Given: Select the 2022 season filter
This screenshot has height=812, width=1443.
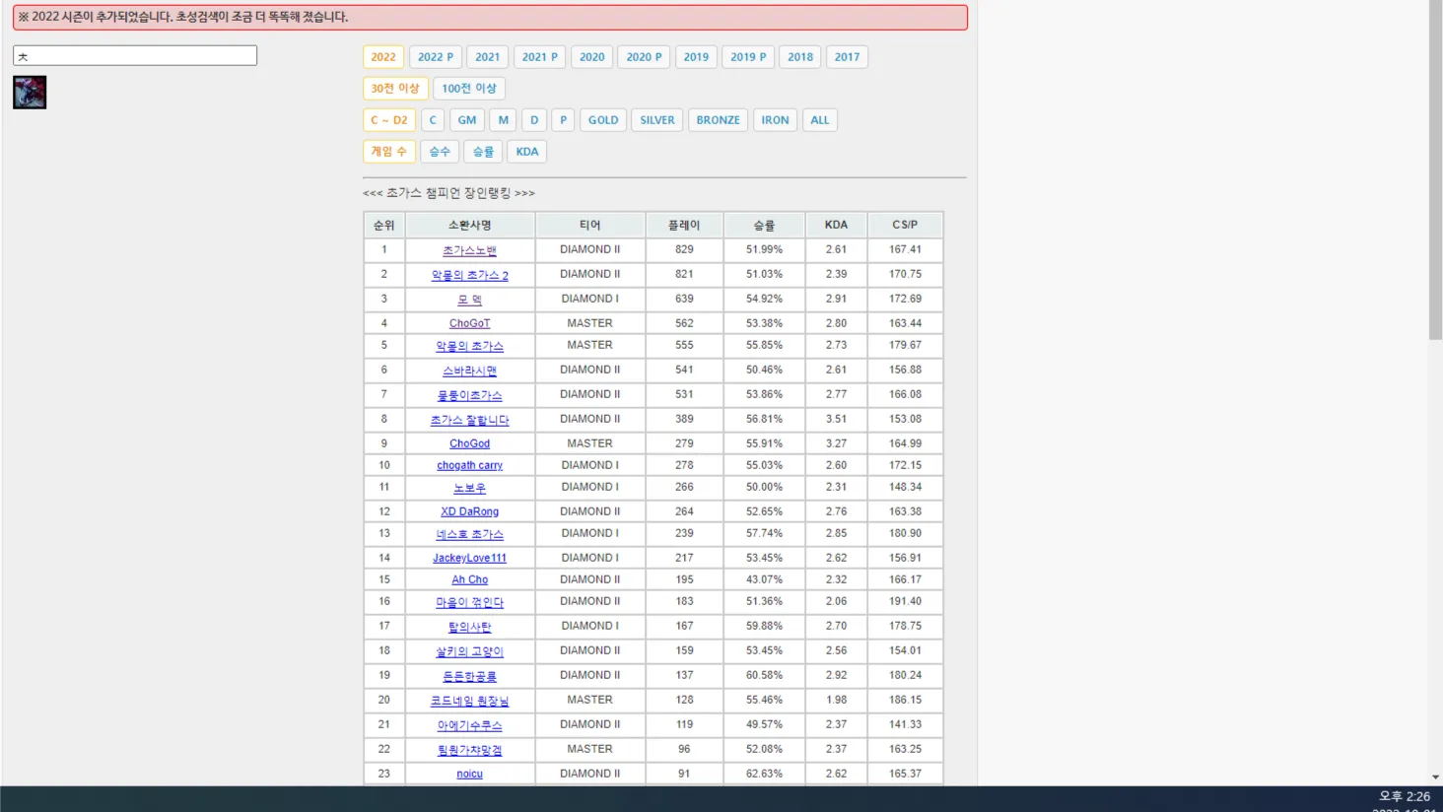Looking at the screenshot, I should [x=383, y=57].
